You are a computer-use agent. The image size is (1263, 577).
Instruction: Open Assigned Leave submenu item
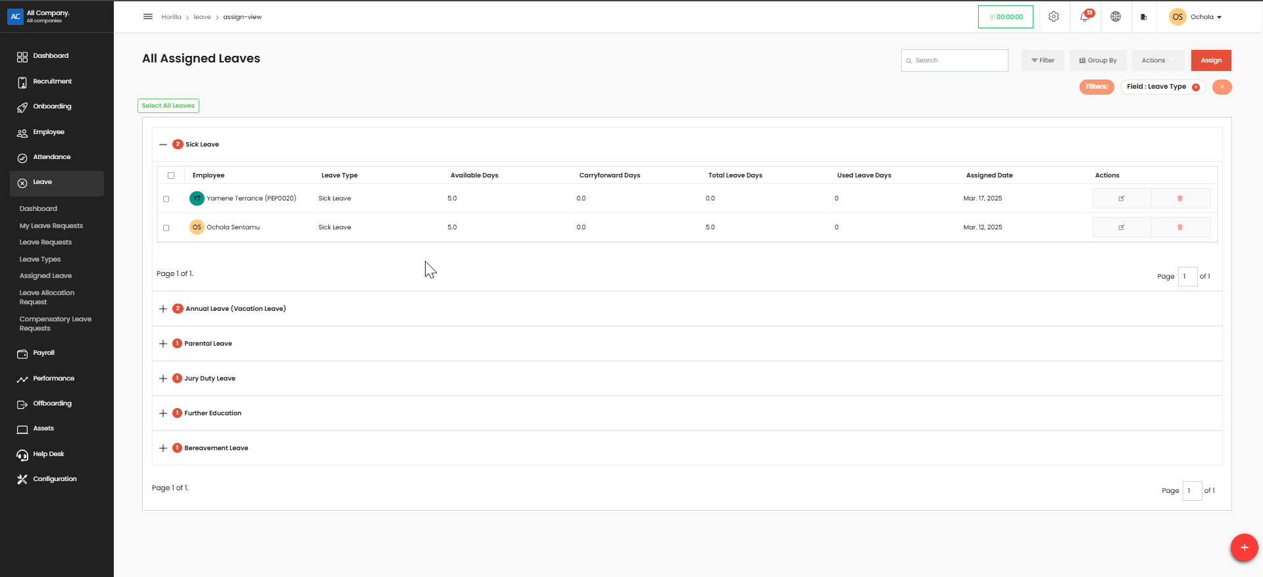[x=45, y=276]
